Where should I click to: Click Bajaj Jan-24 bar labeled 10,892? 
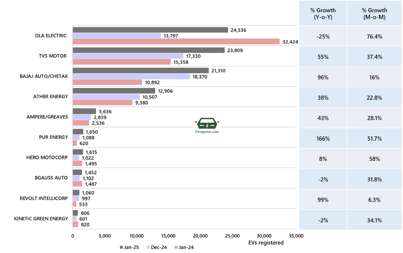click(x=107, y=82)
